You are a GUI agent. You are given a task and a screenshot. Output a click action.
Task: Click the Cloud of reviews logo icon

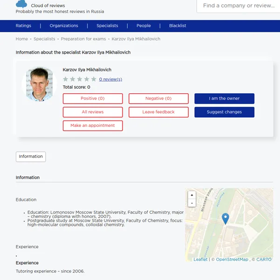pyautogui.click(x=21, y=4)
